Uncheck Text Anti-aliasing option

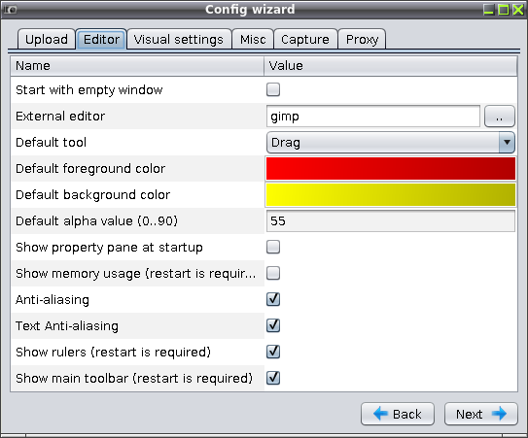(x=273, y=325)
